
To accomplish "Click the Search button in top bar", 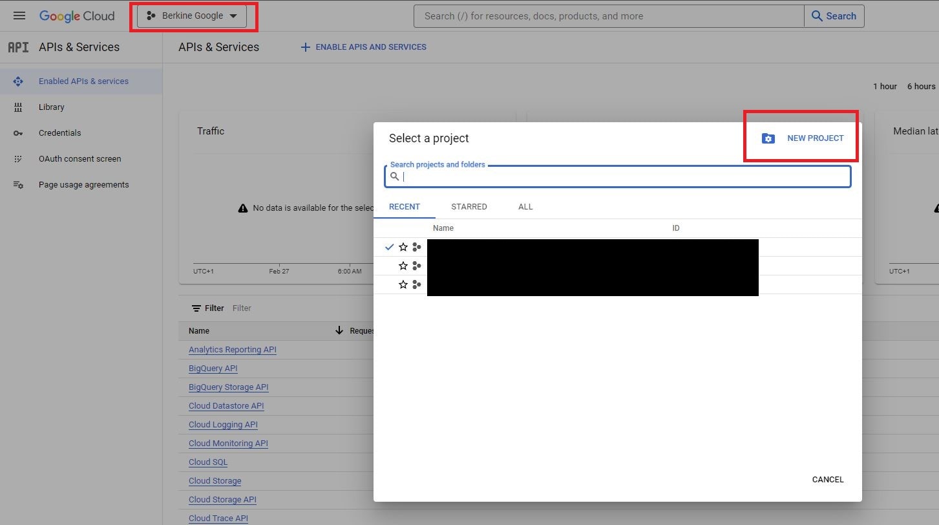I will tap(834, 16).
